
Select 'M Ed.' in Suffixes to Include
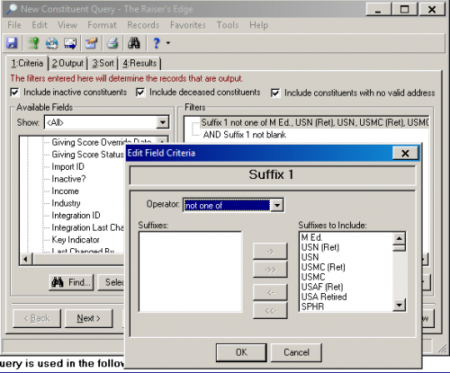312,237
